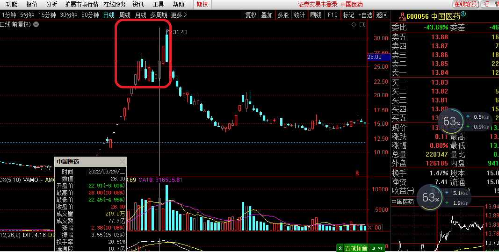Image resolution: width=499 pixels, height=252 pixels.
Task: Select the 周线 weekly period tab
Action: [x=125, y=15]
